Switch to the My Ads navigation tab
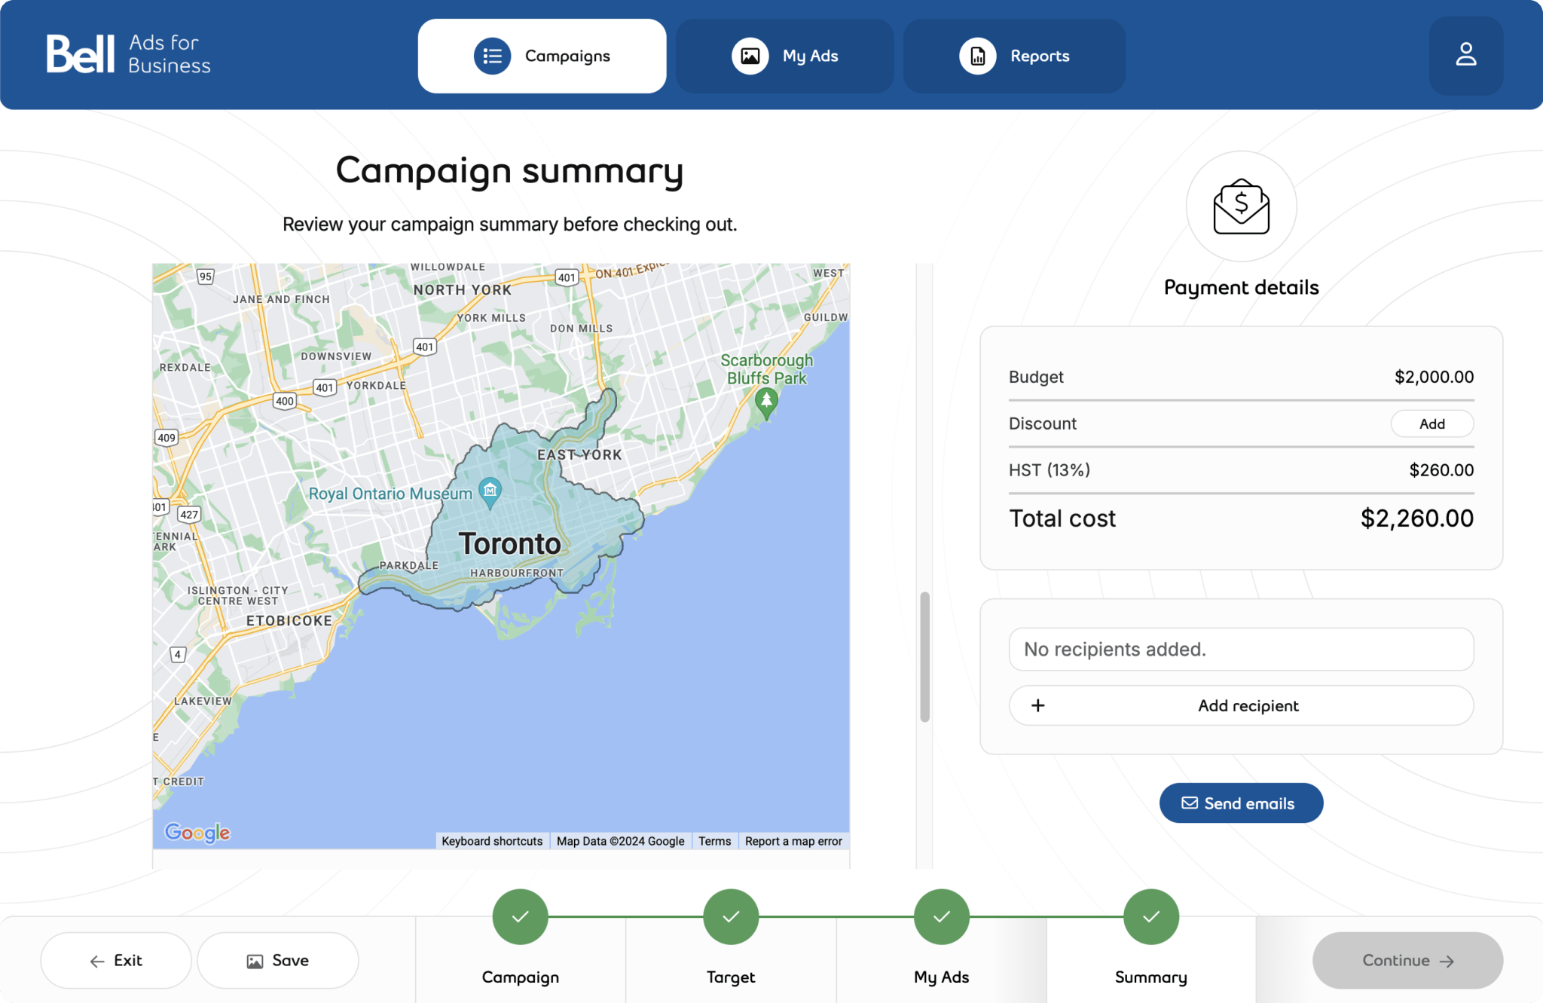This screenshot has height=1003, width=1543. point(785,55)
